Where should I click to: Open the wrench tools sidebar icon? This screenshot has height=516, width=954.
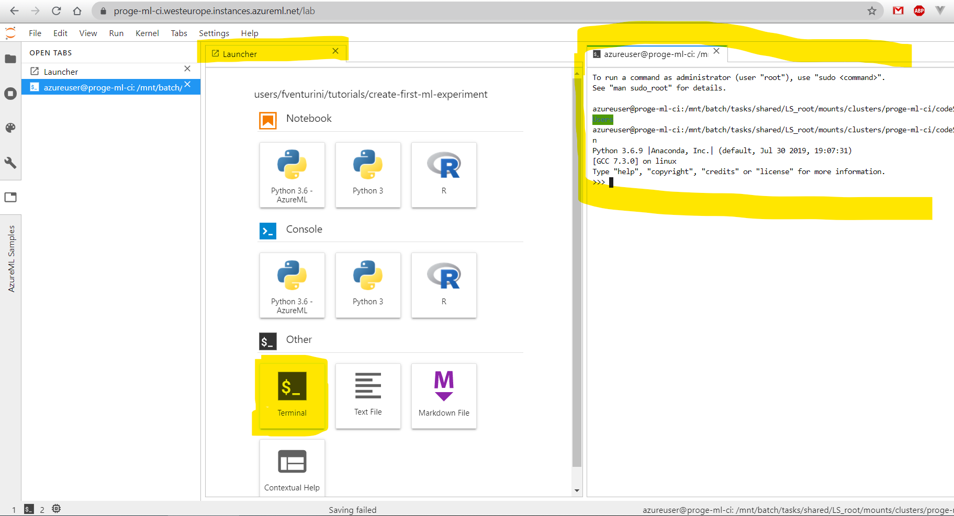point(10,163)
